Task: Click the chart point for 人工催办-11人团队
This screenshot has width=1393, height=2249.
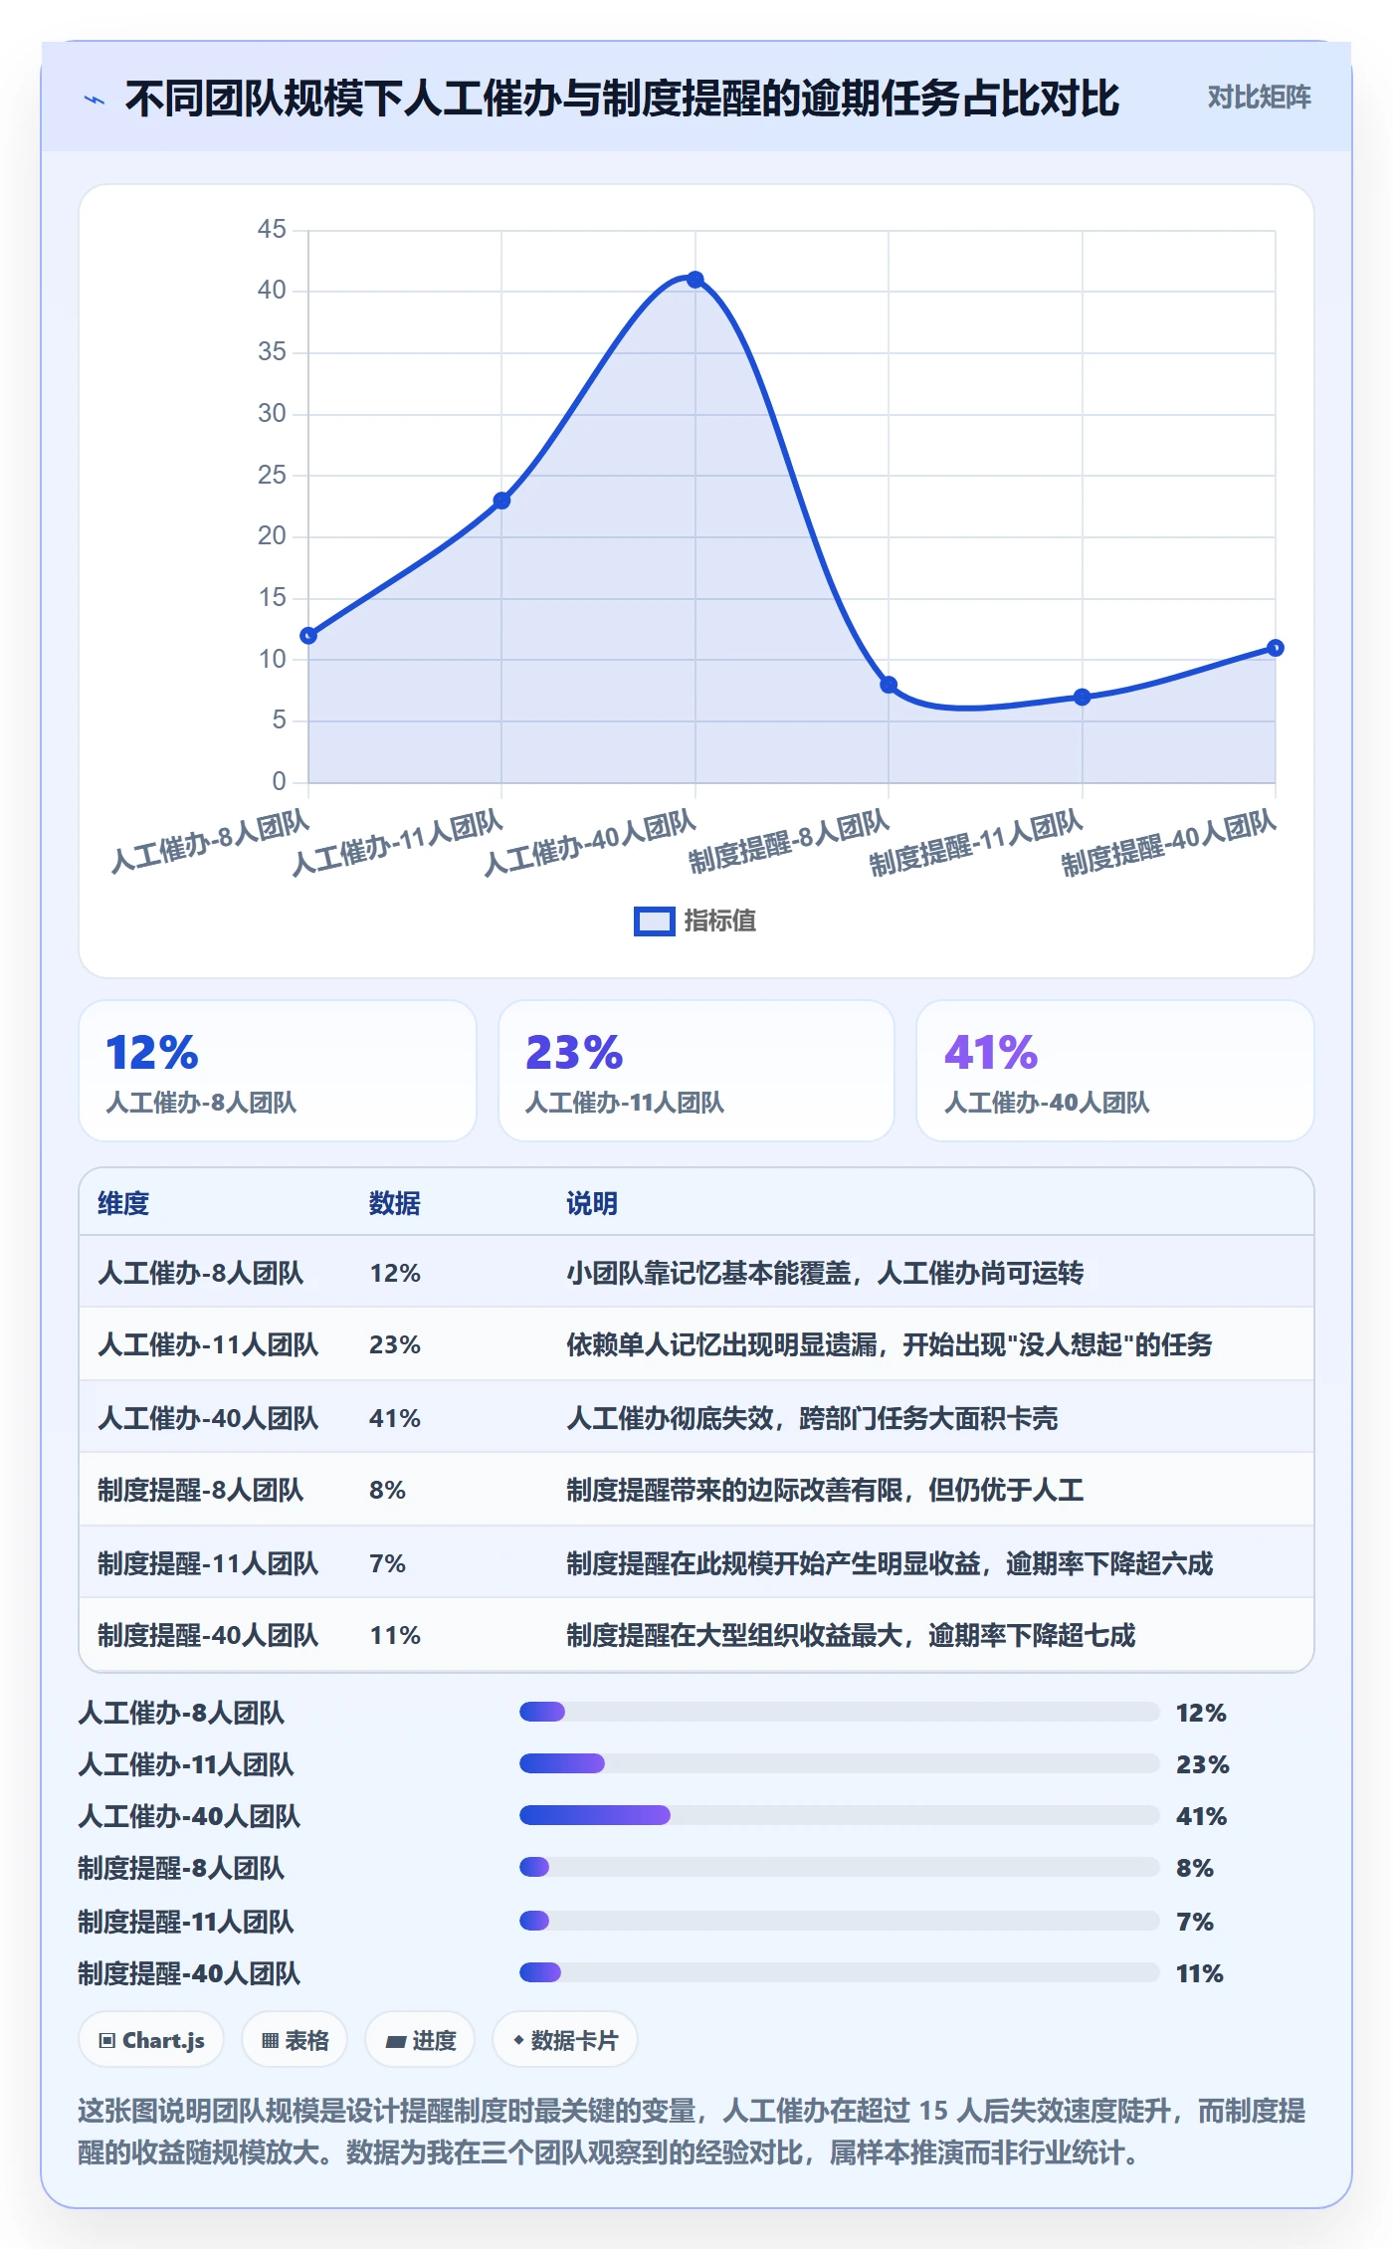Action: (x=501, y=501)
